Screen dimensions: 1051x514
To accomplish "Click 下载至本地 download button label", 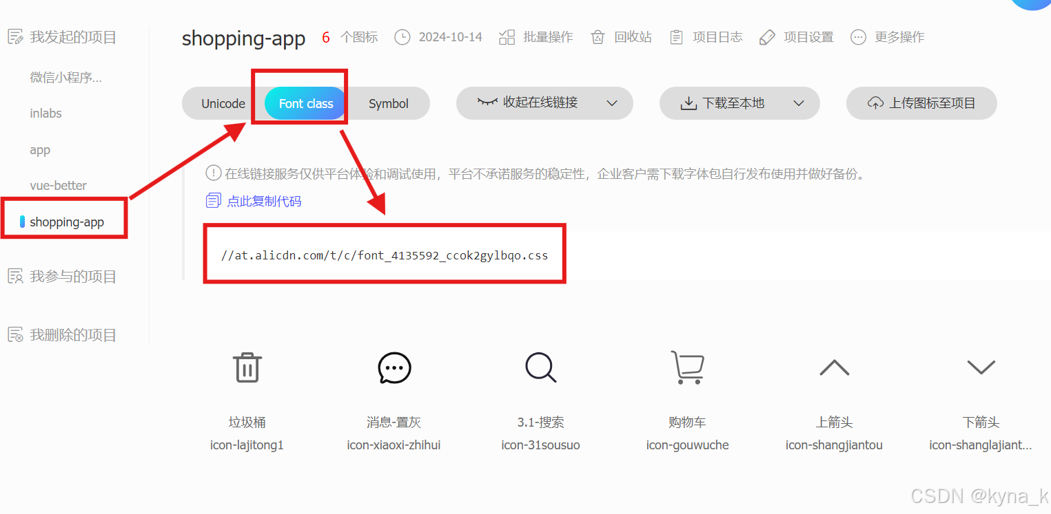I will (x=733, y=103).
